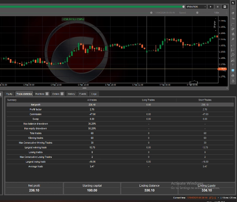Screen dimensions: 237x202
Task: Select the Largest losing trade row
Action: [120, 161]
